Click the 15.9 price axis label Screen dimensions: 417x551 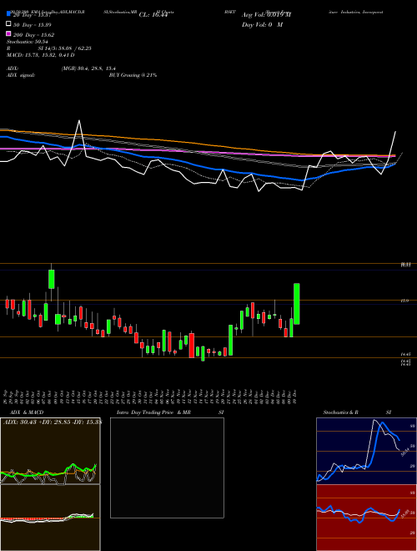point(404,301)
